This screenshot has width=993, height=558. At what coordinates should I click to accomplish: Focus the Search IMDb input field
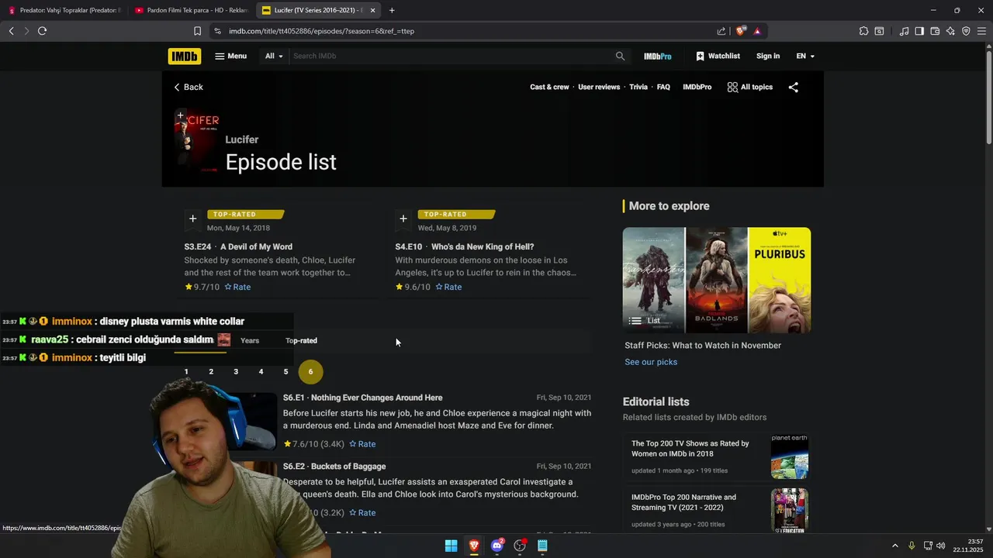tap(450, 56)
